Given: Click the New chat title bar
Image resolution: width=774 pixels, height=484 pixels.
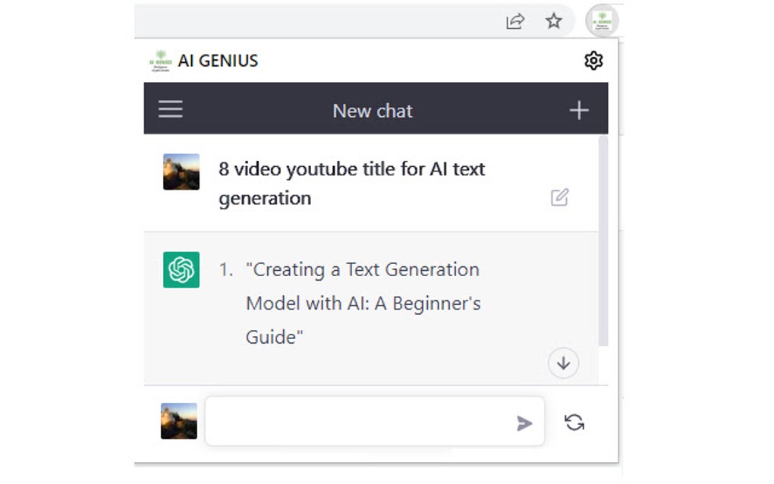Looking at the screenshot, I should [x=373, y=111].
